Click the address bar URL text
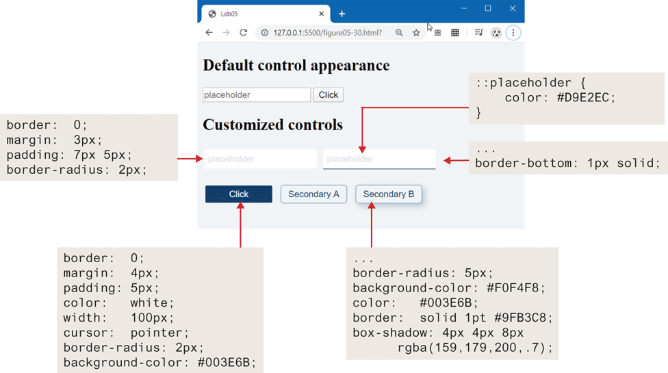The height and width of the screenshot is (373, 668). click(x=327, y=33)
